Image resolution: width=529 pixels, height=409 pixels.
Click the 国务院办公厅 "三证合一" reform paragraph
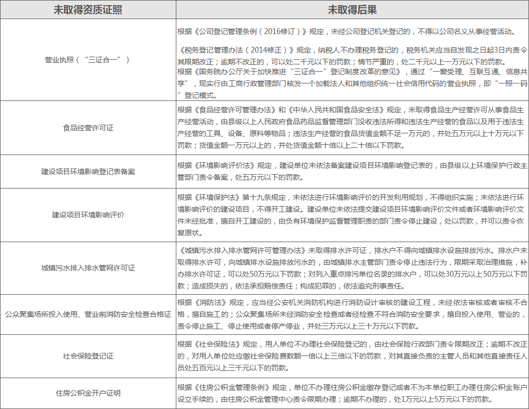352,83
